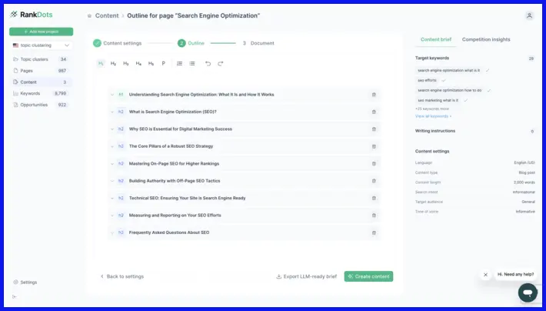This screenshot has height=311, width=546.
Task: Delete the 'Measuring and Reporting' row
Action: tap(374, 216)
